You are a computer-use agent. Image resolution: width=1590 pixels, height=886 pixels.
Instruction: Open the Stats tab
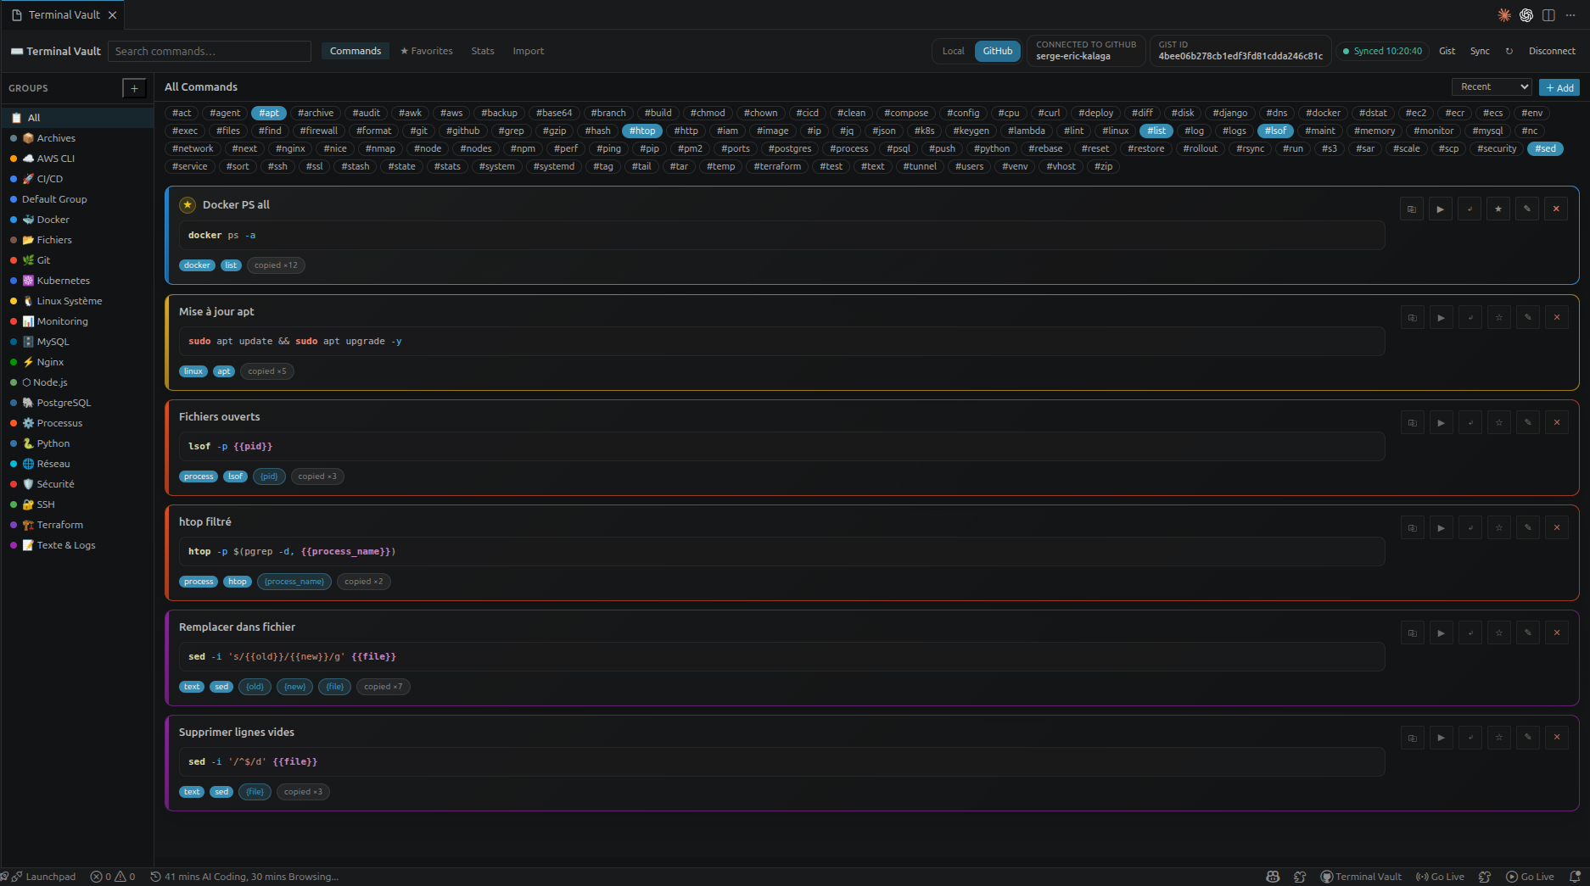click(483, 51)
